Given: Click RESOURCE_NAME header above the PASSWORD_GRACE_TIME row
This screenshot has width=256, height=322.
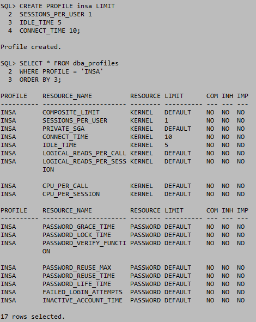Looking at the screenshot, I should click(x=67, y=210).
